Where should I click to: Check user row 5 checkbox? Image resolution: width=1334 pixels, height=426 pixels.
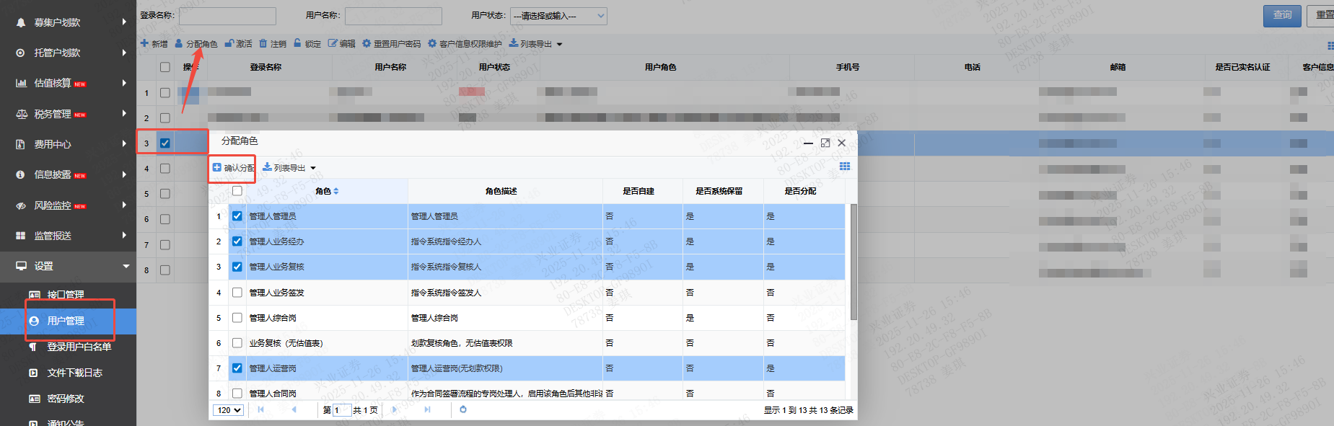[164, 194]
